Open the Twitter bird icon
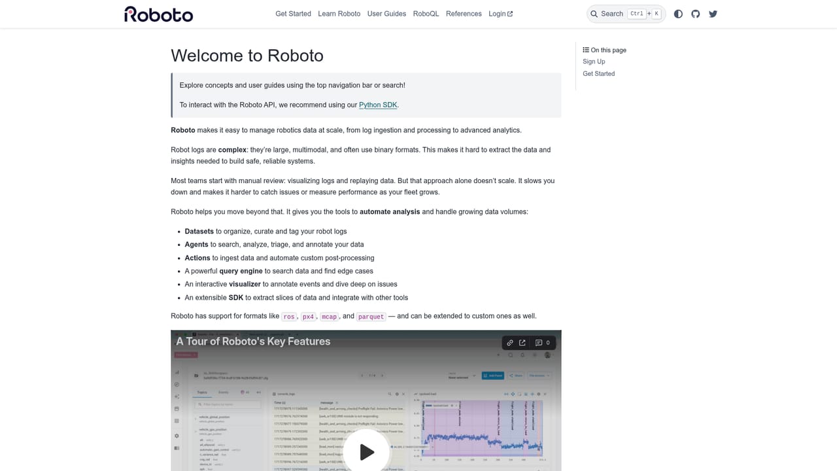 [x=713, y=14]
